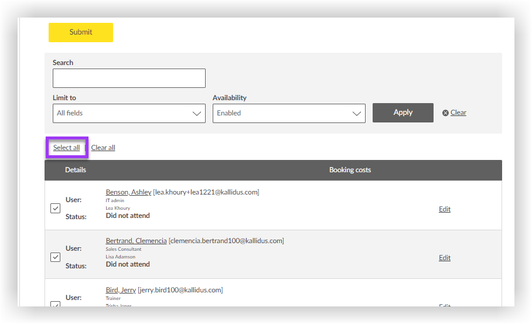Click the Details column header

click(x=76, y=170)
